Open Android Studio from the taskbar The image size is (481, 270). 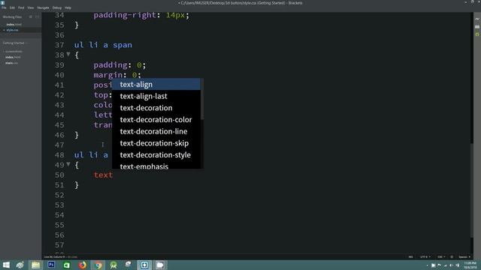coord(113,265)
